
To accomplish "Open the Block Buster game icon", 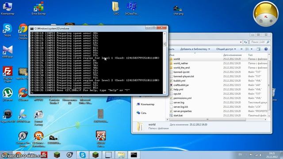I will click(x=38, y=8).
